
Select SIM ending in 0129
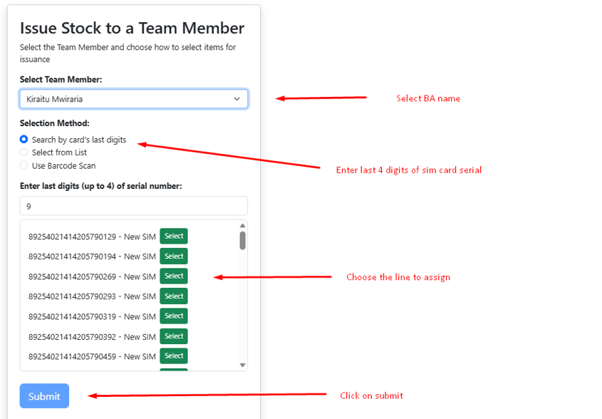pyautogui.click(x=174, y=236)
